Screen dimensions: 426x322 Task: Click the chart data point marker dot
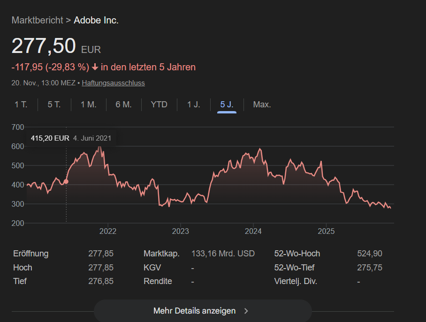tap(66, 181)
